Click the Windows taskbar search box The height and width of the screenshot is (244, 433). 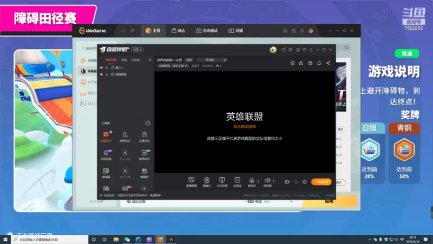click(50, 239)
